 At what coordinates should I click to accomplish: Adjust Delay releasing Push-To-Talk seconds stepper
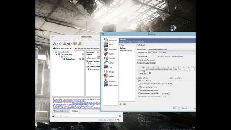tap(169, 93)
